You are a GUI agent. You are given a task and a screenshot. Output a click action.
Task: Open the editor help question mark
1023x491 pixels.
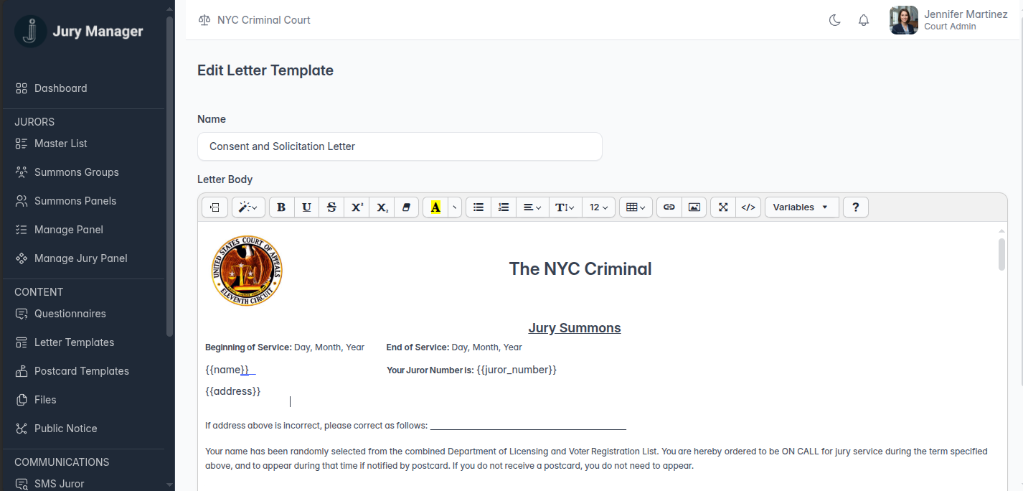pyautogui.click(x=855, y=207)
